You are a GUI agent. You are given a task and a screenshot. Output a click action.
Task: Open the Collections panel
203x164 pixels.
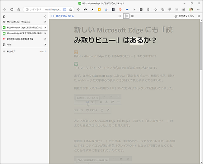(163, 9)
